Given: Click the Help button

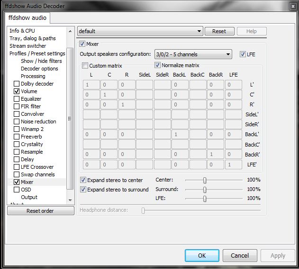Looking at the screenshot, I should click(x=252, y=31).
